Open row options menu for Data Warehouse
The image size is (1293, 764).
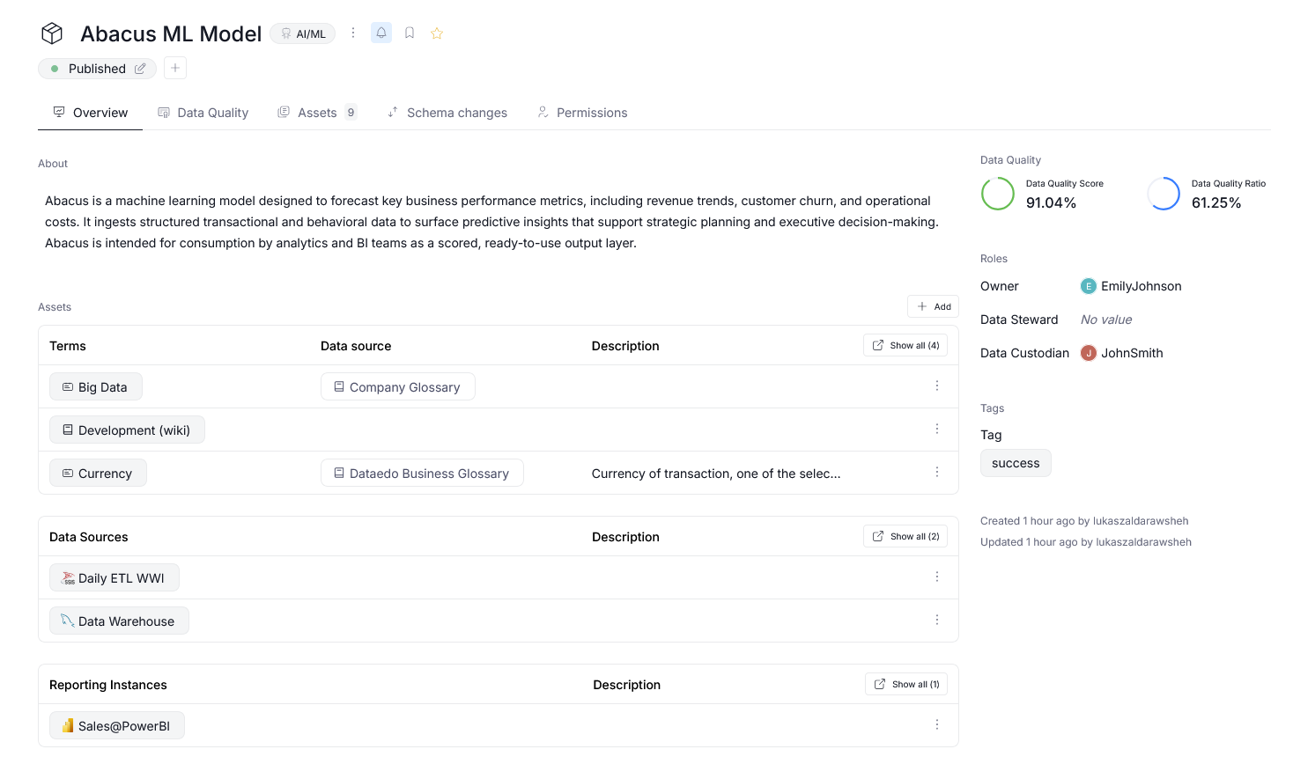937,621
